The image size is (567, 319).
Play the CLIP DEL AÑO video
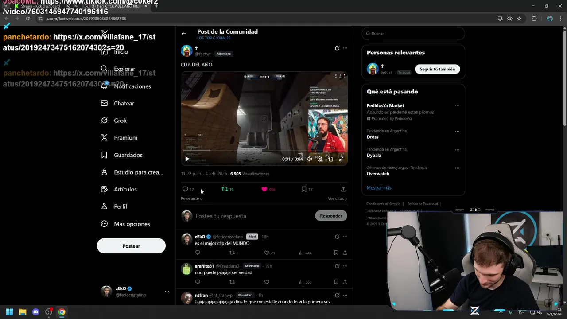point(187,159)
